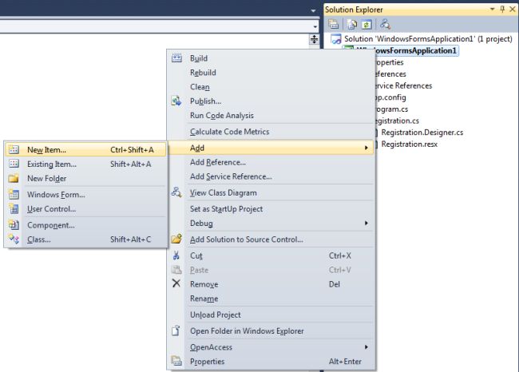The width and height of the screenshot is (519, 372).
Task: Choose Add Reference... from the menu
Action: click(218, 162)
